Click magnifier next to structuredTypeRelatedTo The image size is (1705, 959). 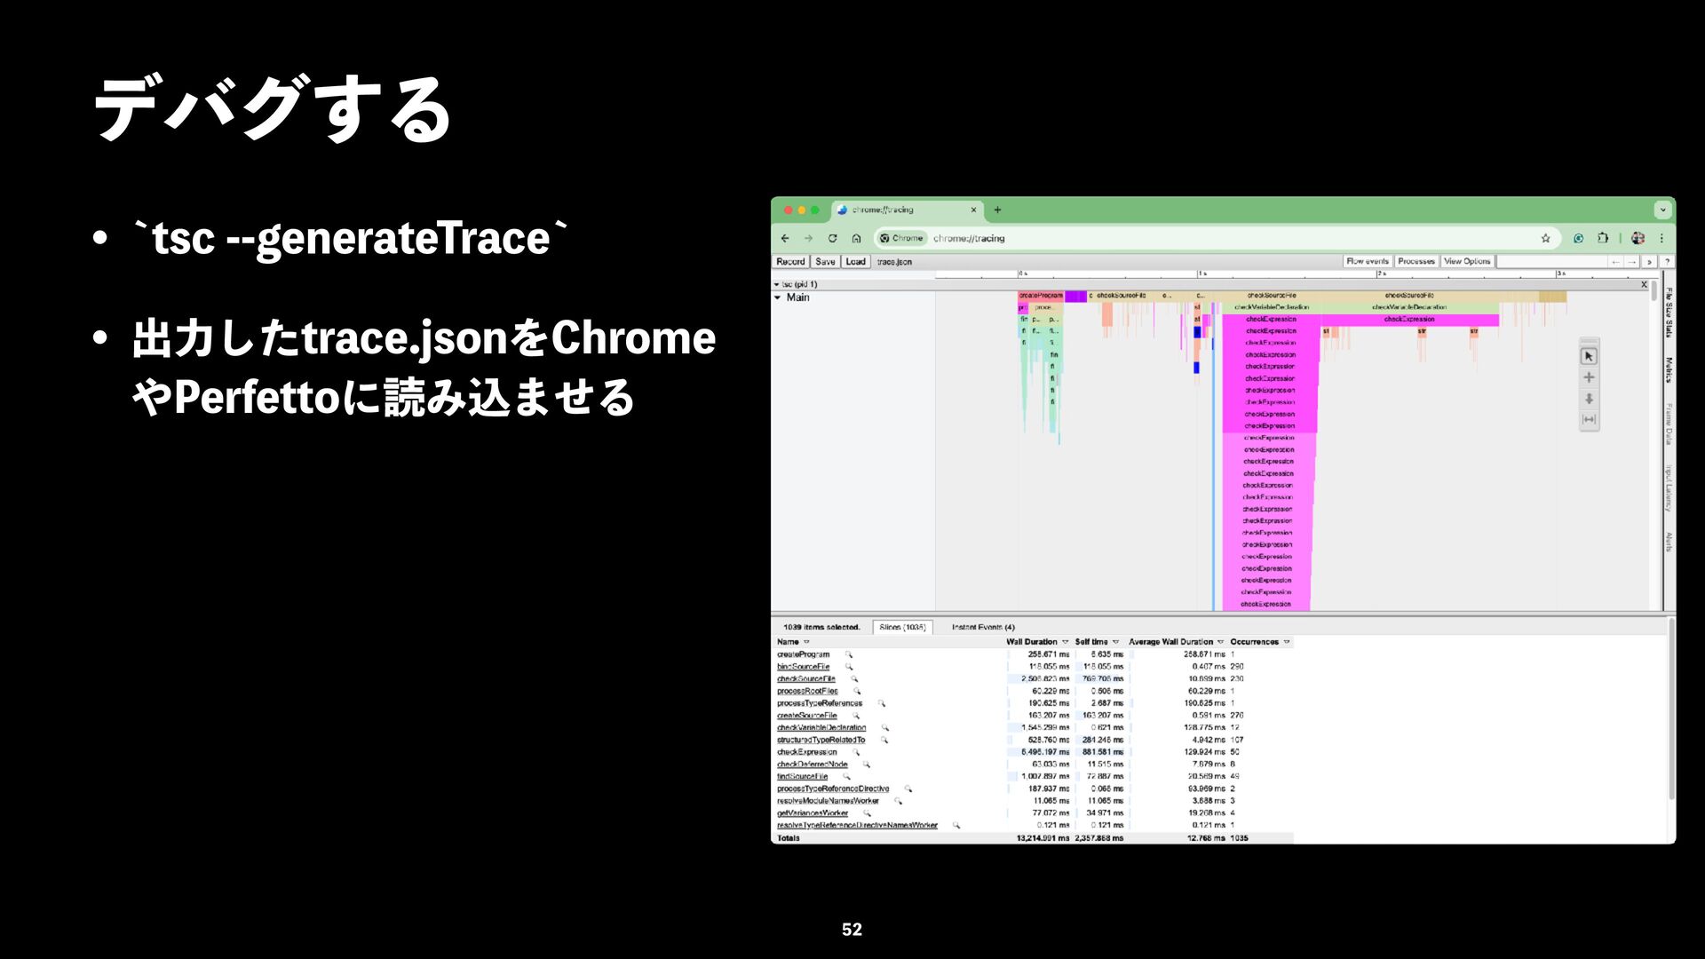click(884, 740)
